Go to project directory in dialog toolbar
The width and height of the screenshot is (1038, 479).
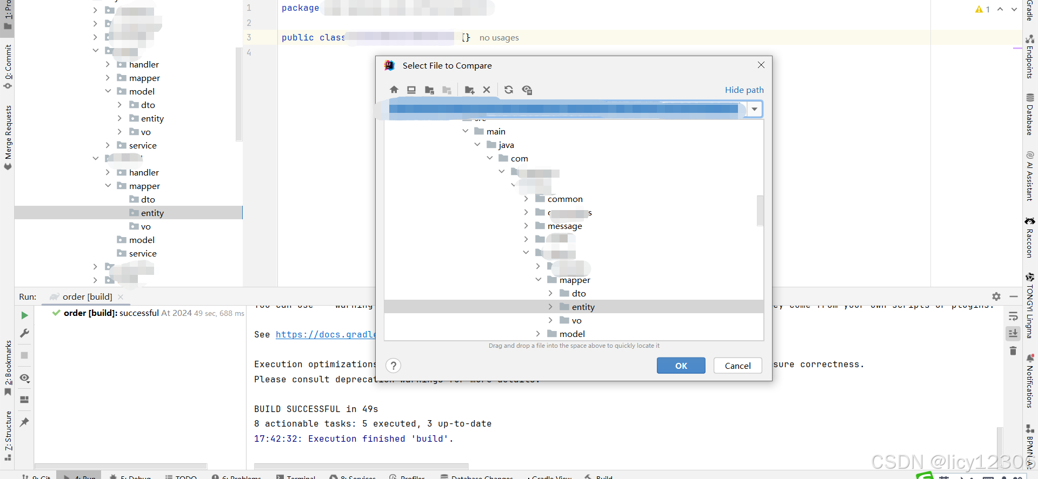pos(429,90)
